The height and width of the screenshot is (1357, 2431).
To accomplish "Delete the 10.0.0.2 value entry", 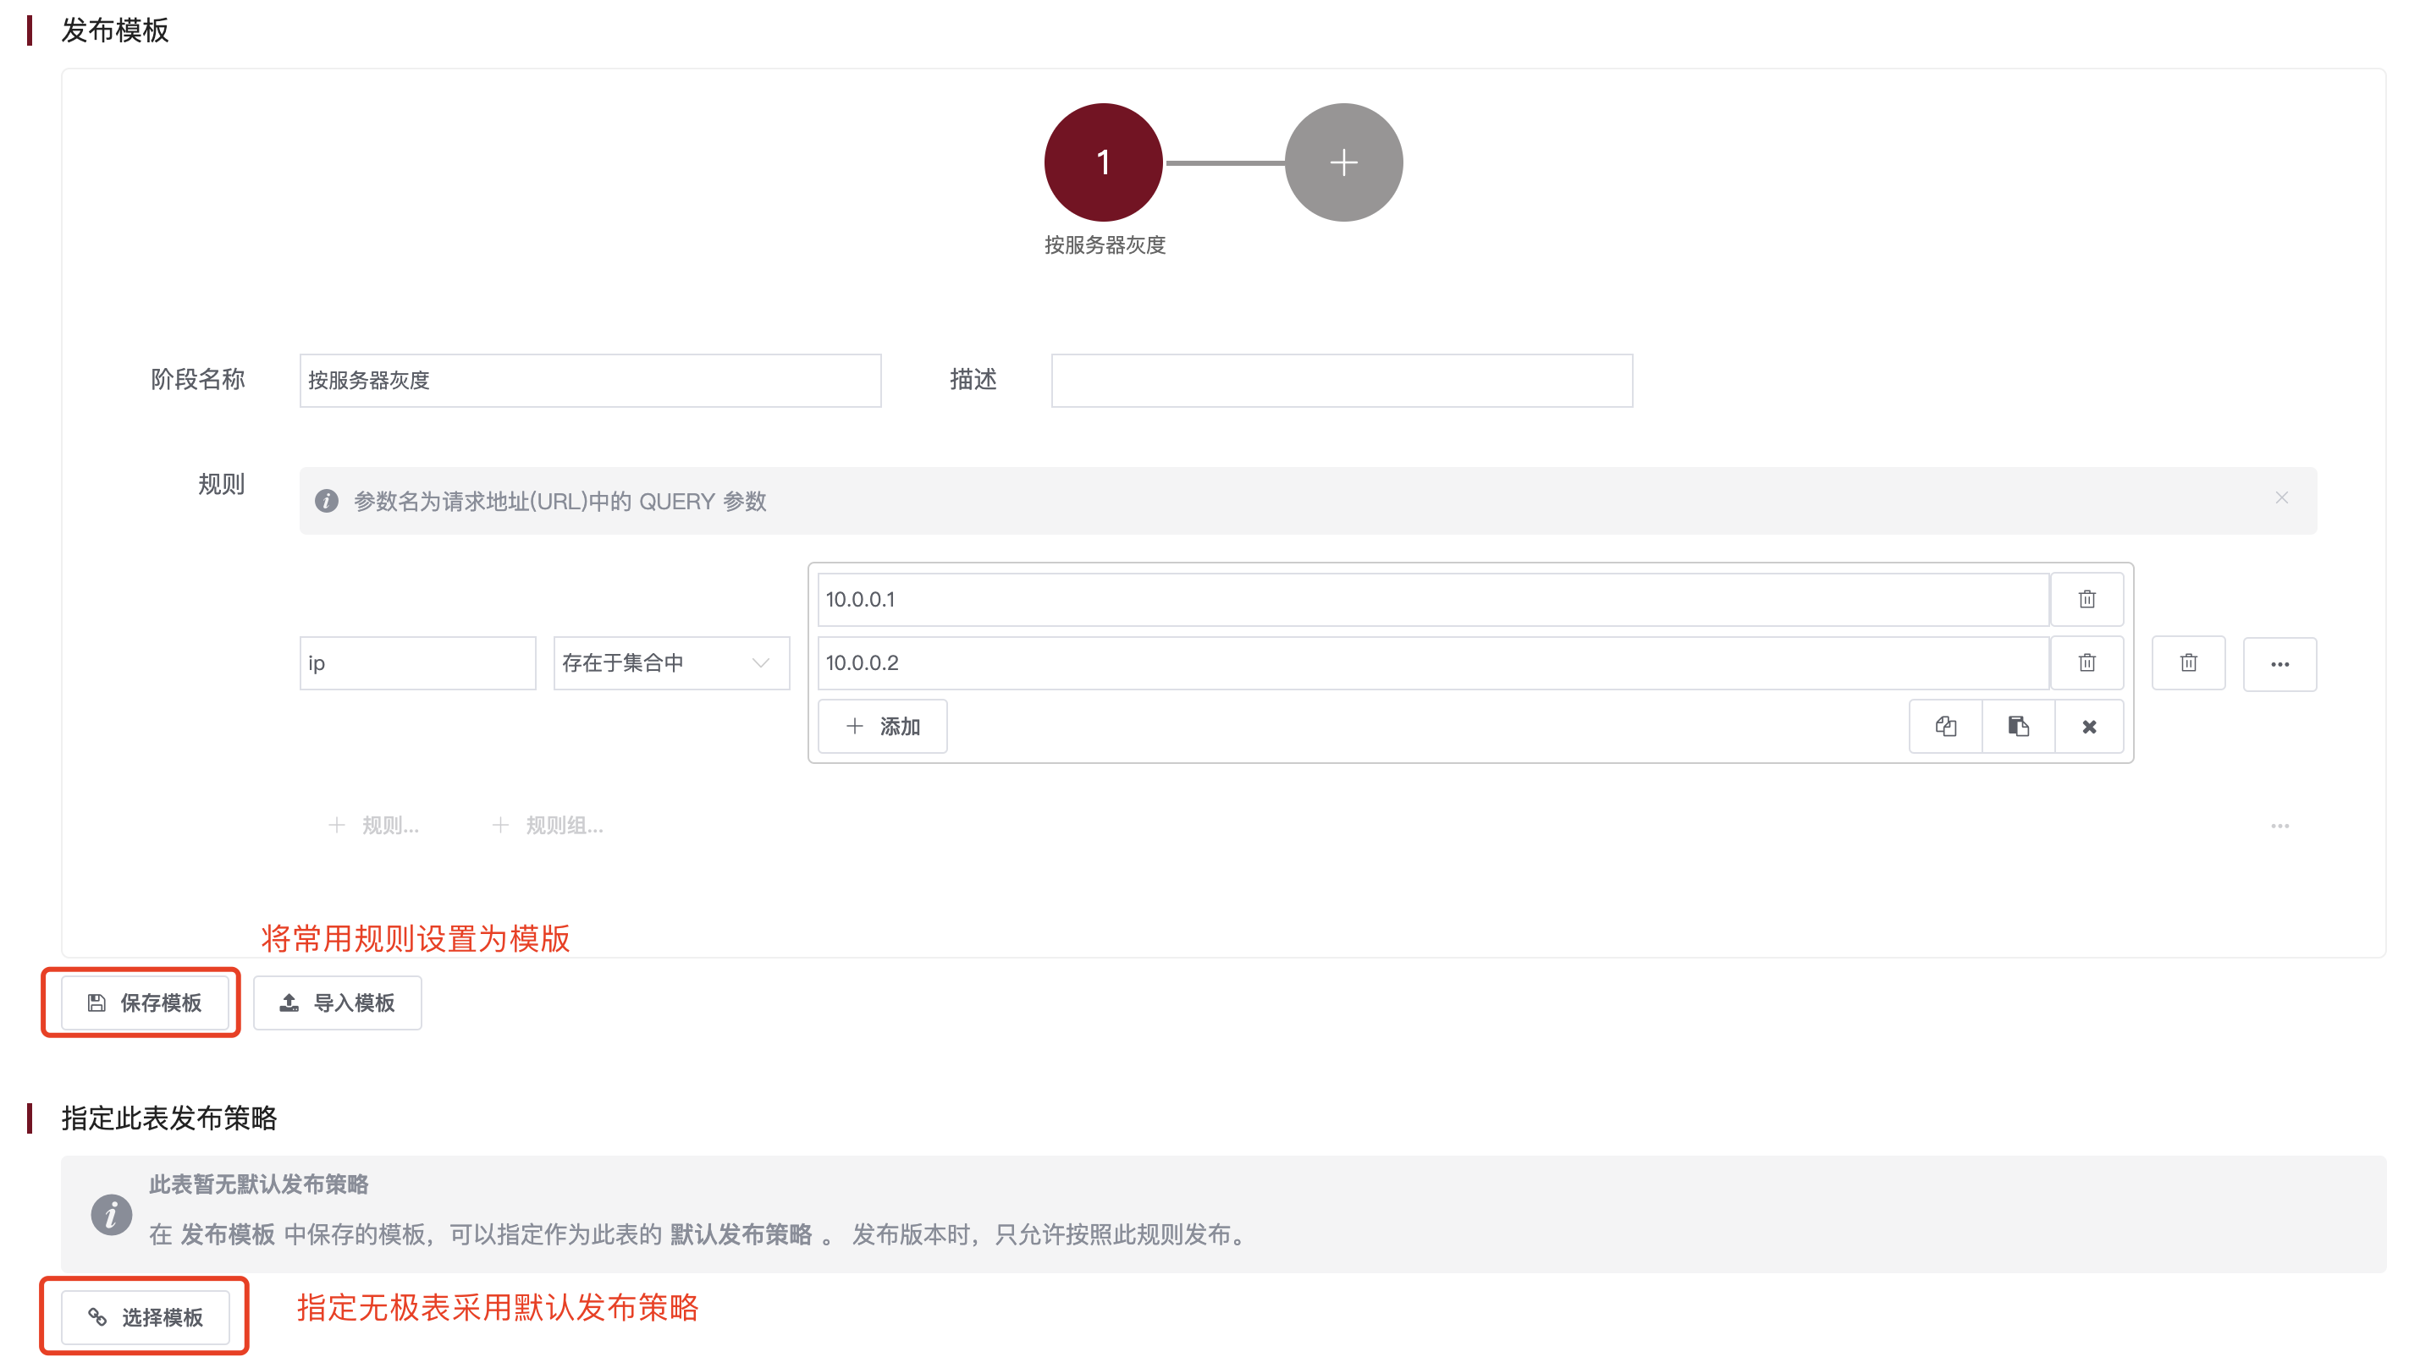I will point(2086,663).
